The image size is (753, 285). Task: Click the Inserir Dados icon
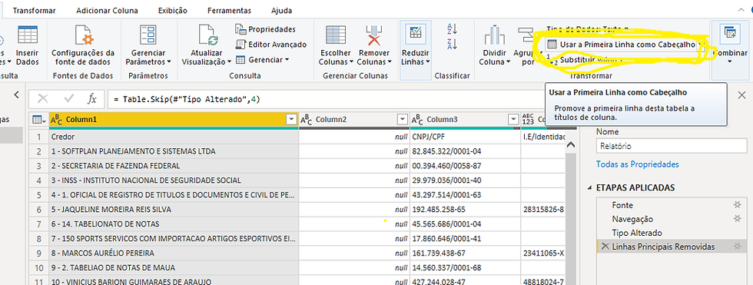(28, 35)
